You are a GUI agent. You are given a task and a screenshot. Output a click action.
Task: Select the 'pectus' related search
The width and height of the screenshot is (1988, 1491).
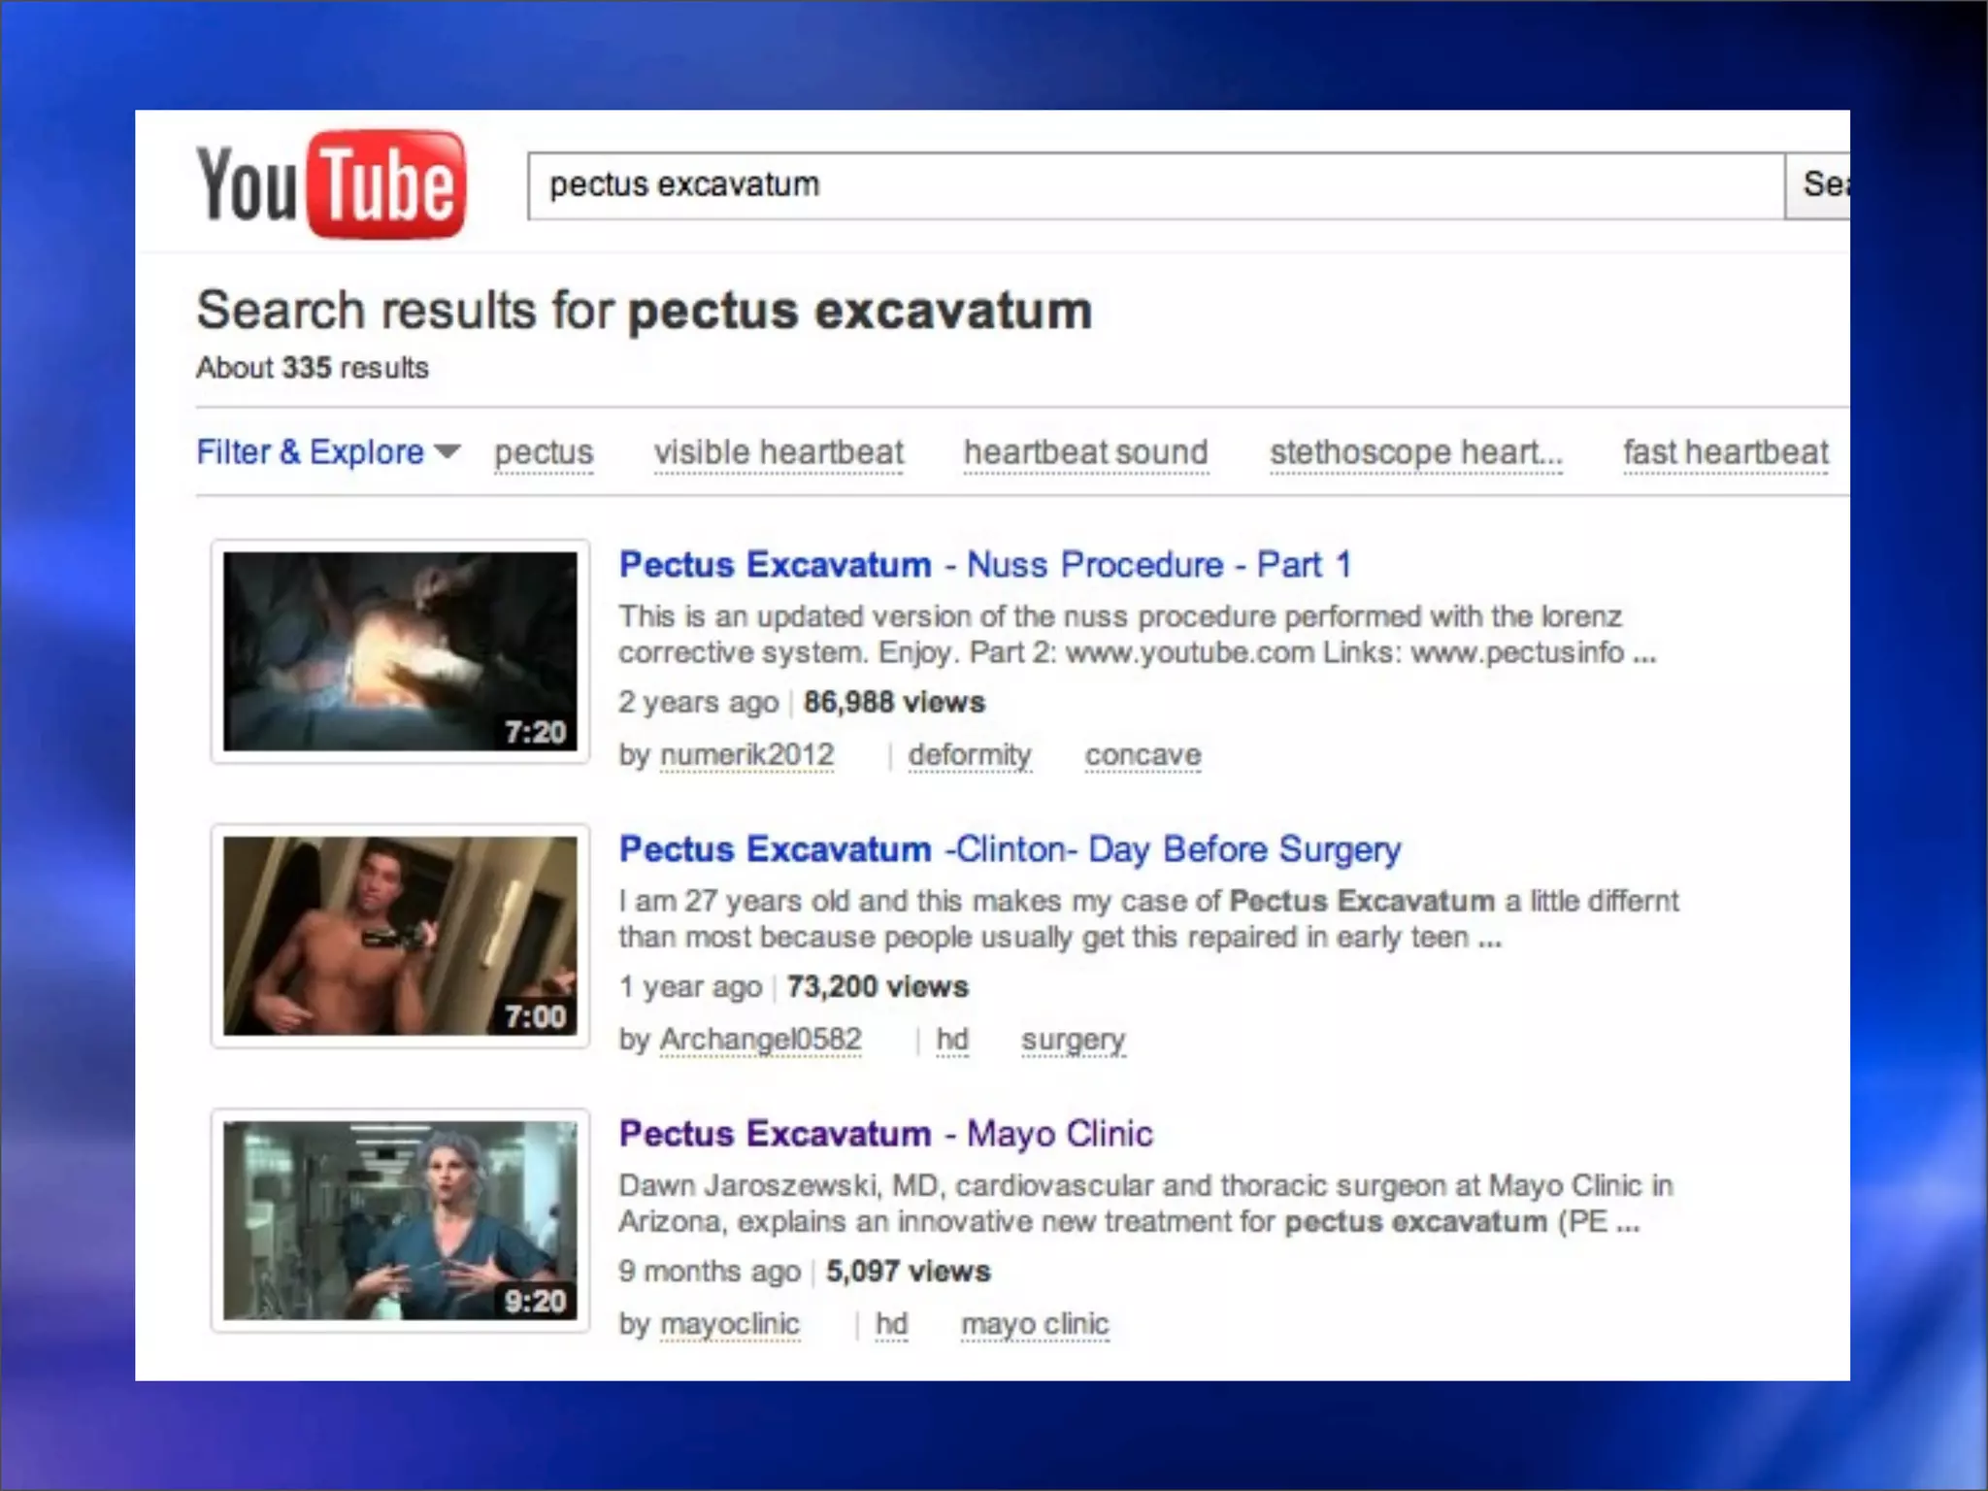tap(543, 452)
